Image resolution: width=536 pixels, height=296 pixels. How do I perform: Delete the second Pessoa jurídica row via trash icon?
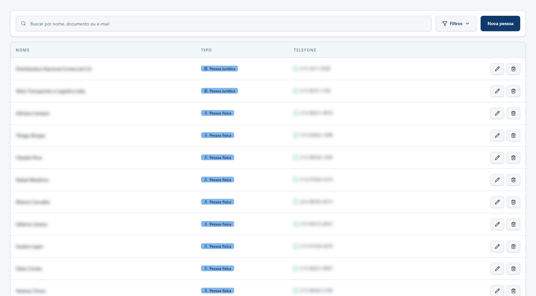coord(513,91)
